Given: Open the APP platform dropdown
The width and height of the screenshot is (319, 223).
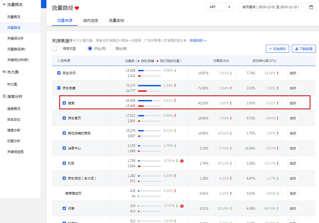Looking at the screenshot, I should [x=219, y=7].
